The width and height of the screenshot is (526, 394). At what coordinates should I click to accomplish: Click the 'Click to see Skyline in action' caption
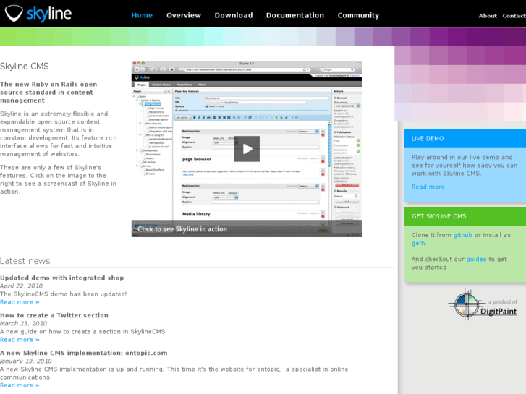coord(182,229)
